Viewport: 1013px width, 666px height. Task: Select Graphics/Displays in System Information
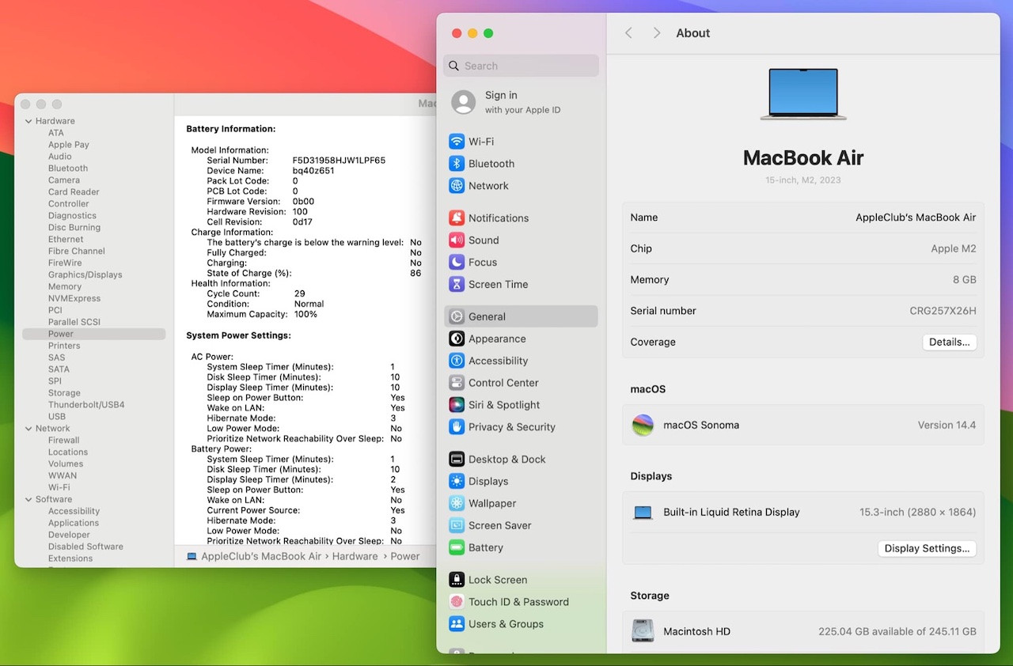tap(85, 275)
